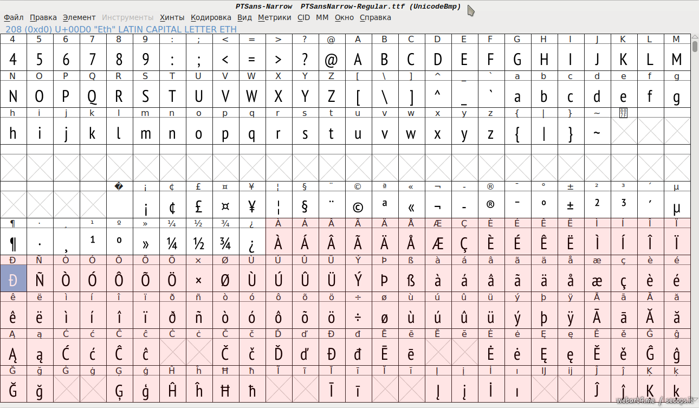Select the capital Ħ glyph cell

click(x=225, y=390)
